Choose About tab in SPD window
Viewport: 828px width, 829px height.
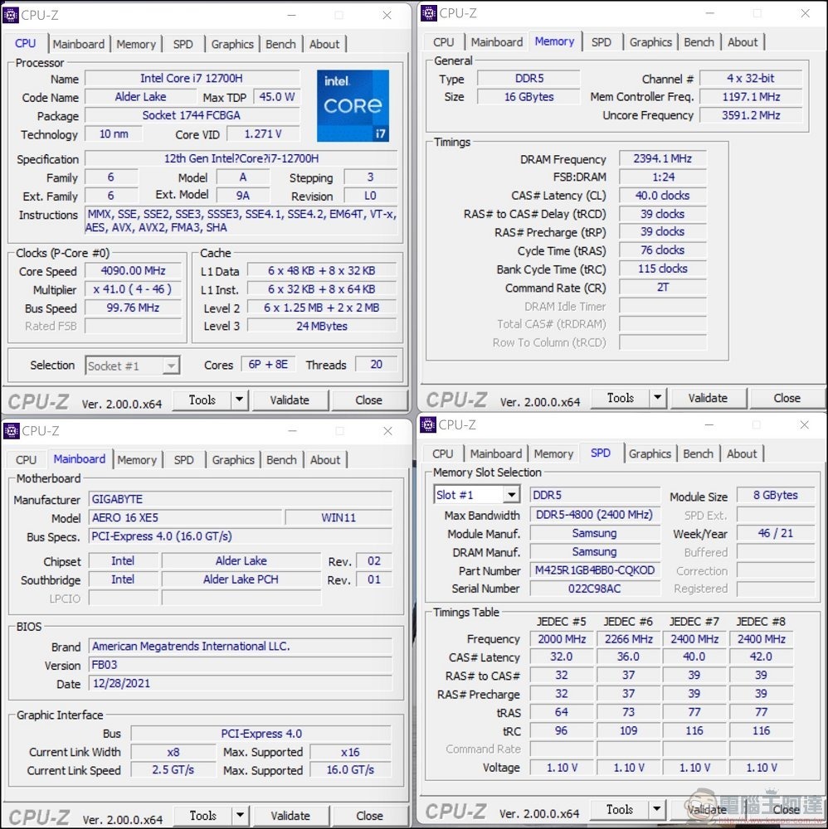(x=742, y=453)
